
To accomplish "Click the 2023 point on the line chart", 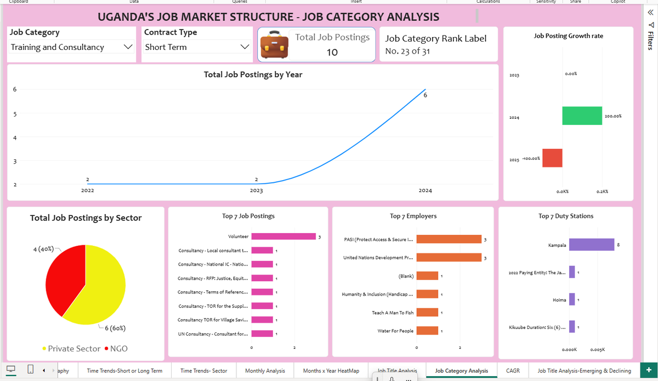I will coord(256,184).
